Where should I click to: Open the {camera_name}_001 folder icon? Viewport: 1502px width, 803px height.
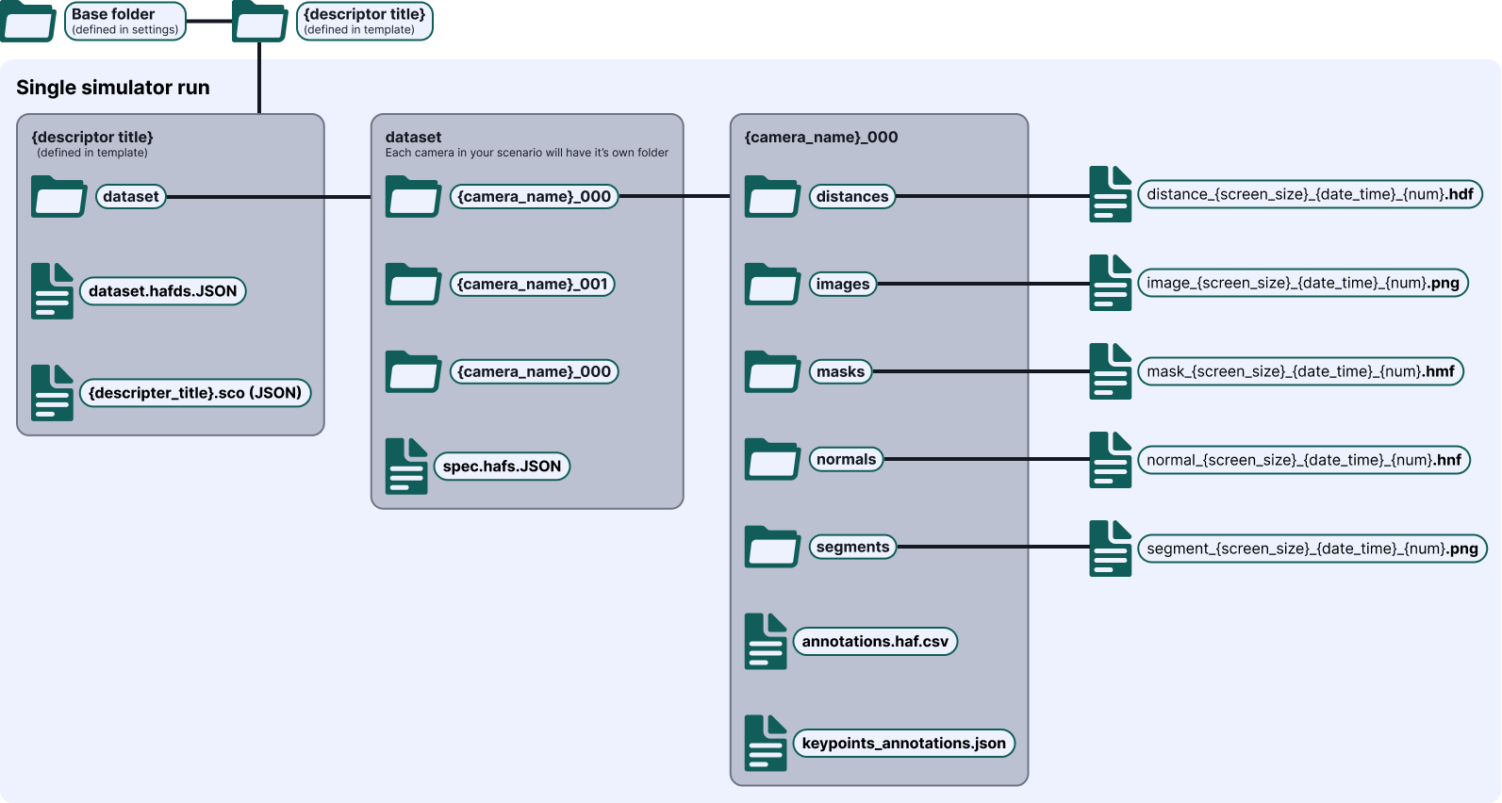pyautogui.click(x=413, y=284)
